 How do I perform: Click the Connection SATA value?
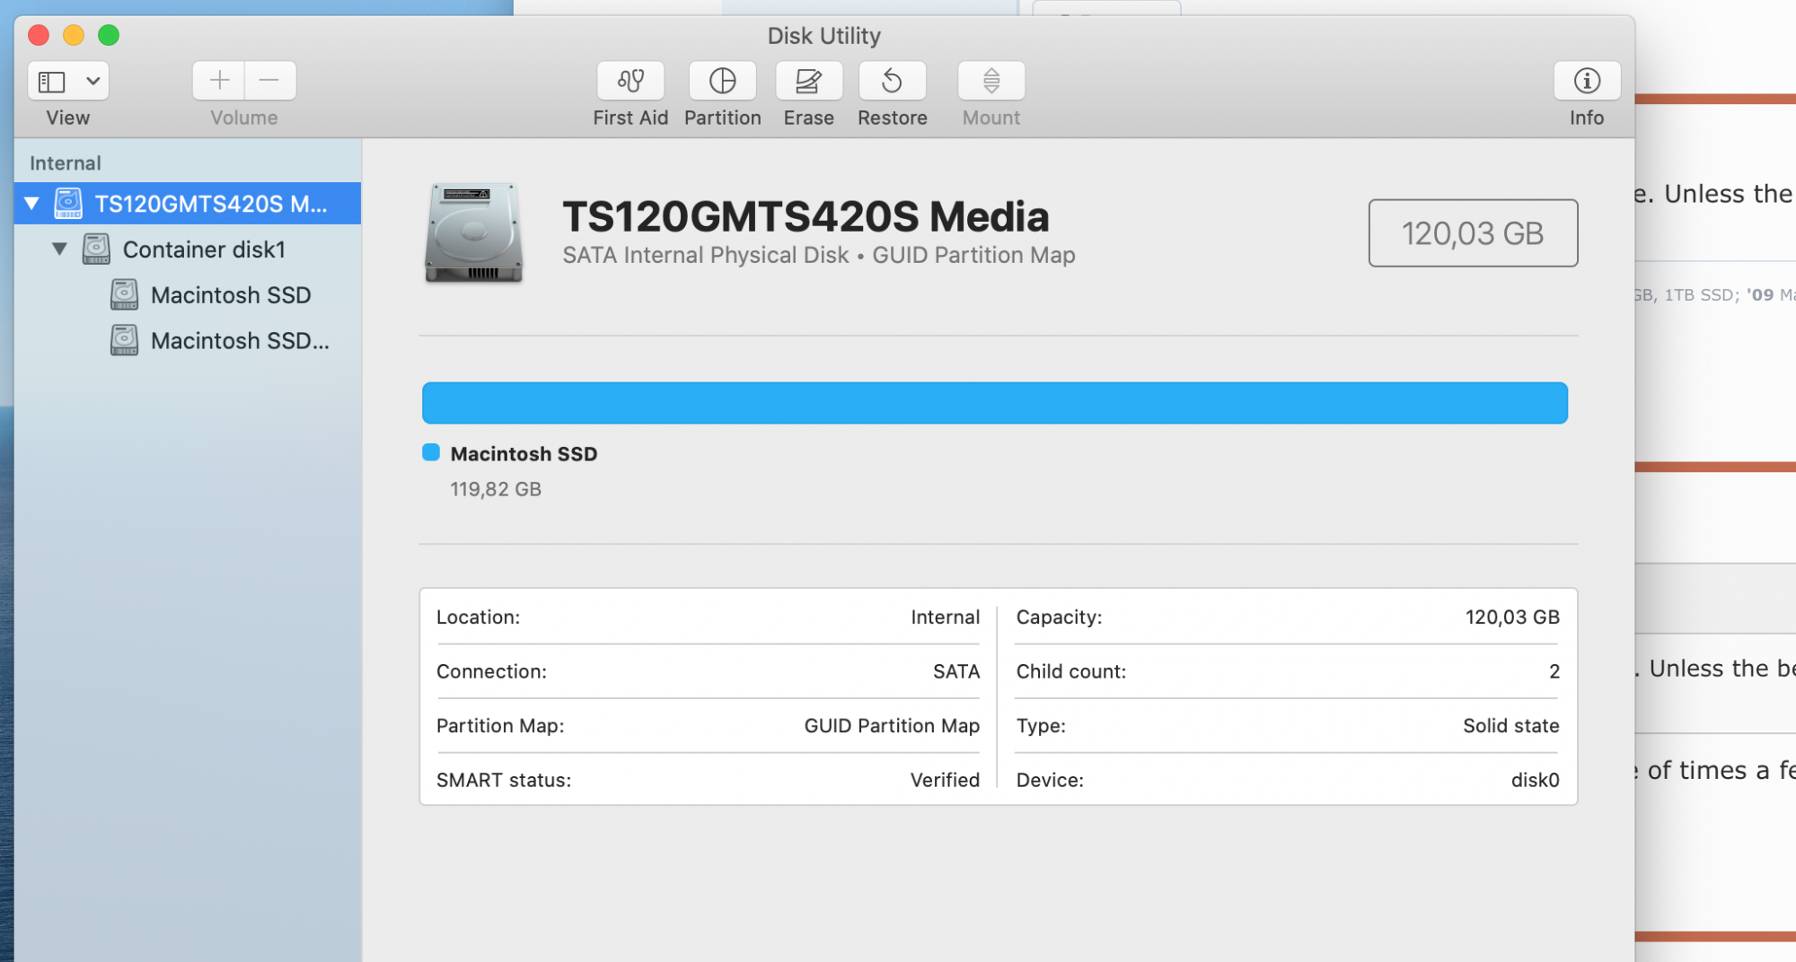coord(956,671)
